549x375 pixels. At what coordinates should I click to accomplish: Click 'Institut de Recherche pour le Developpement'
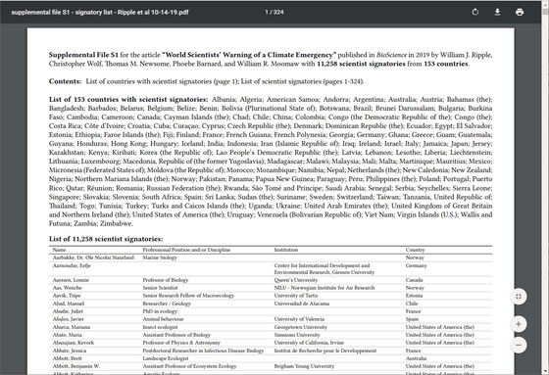[325, 351]
